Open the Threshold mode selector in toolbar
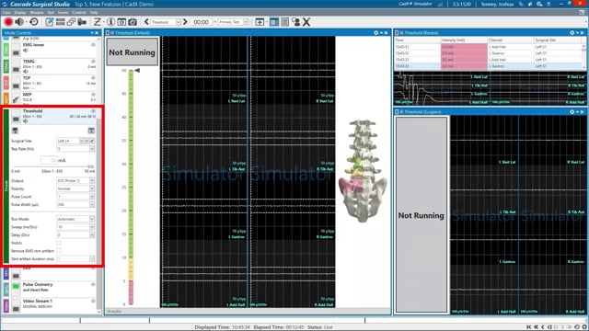The image size is (589, 331). click(166, 22)
